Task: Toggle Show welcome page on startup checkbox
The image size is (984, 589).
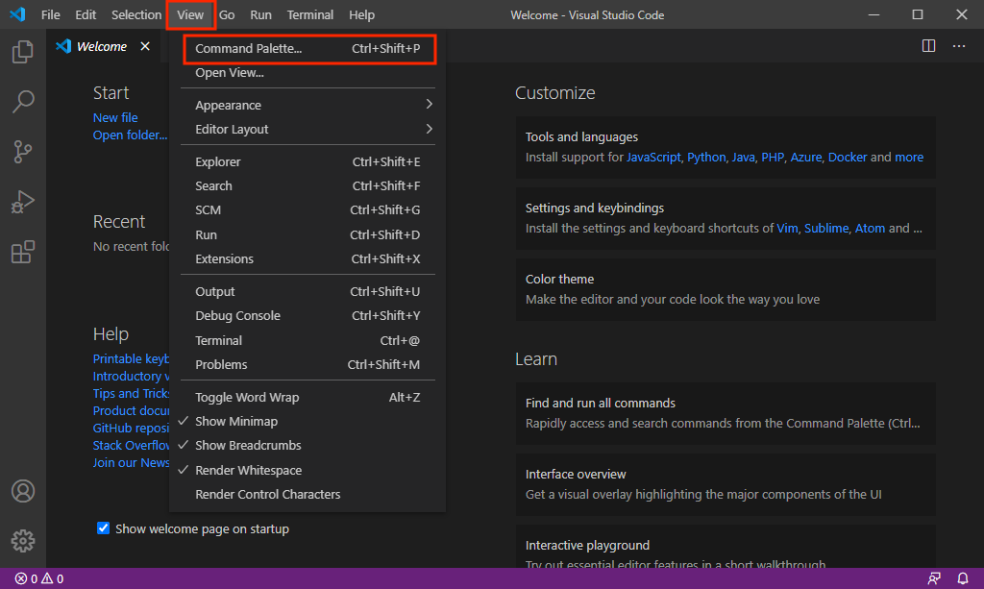Action: [x=104, y=528]
